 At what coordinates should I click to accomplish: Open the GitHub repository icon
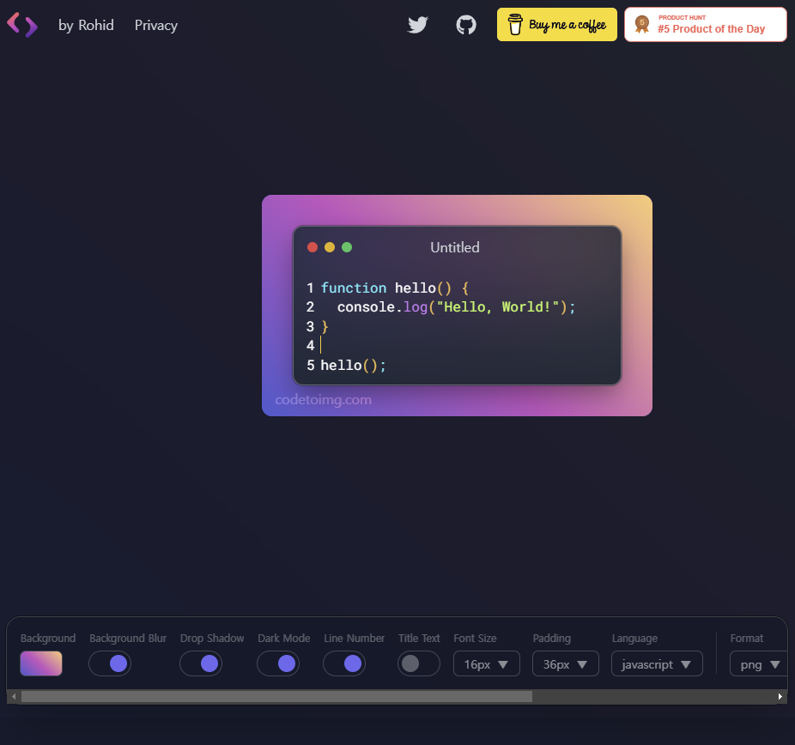pos(465,25)
